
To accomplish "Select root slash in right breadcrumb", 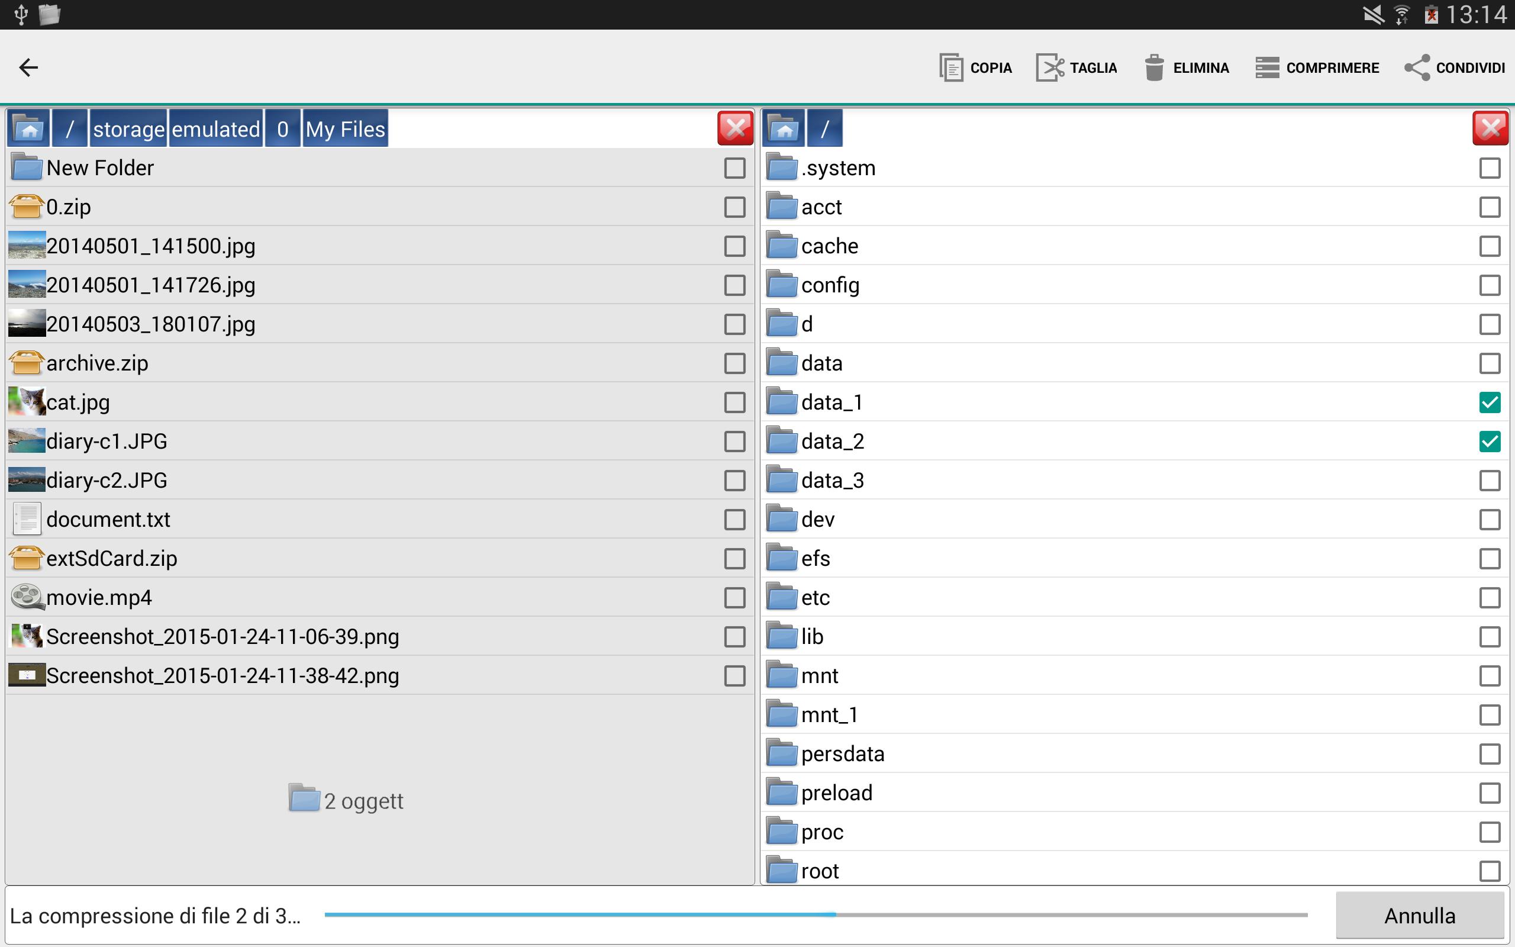I will click(824, 128).
